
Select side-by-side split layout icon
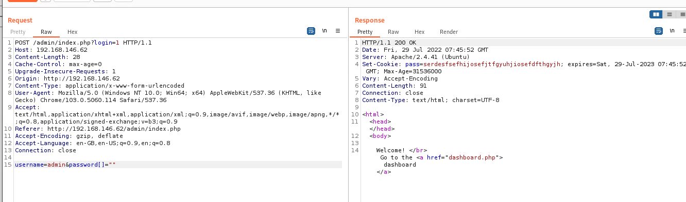(656, 14)
